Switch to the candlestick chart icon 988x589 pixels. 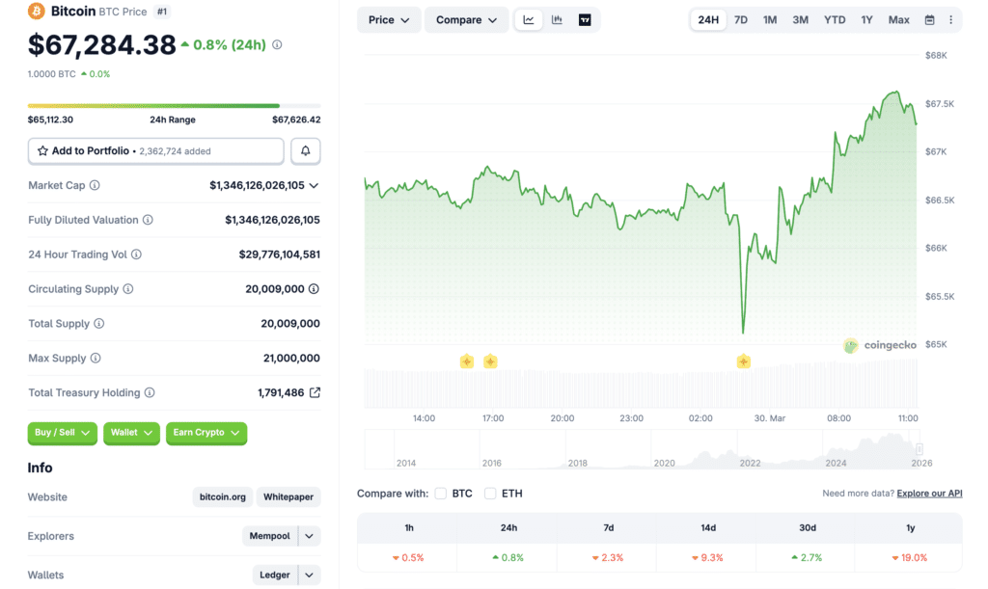(x=557, y=20)
